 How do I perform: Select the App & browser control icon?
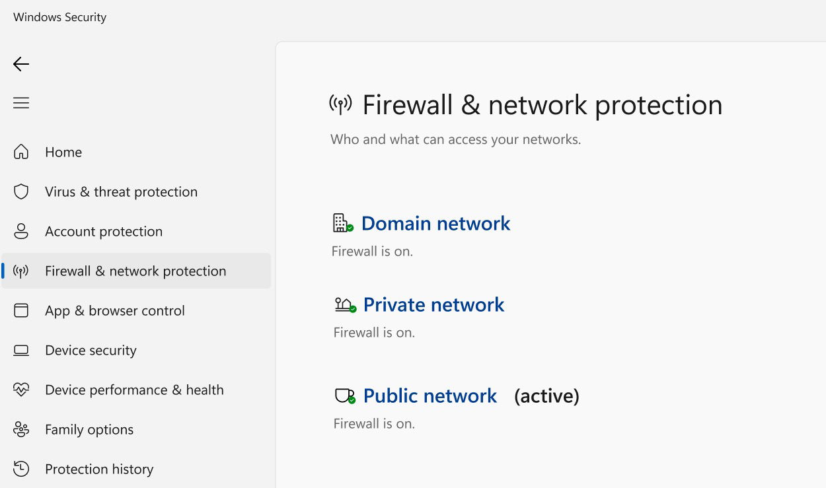tap(21, 310)
